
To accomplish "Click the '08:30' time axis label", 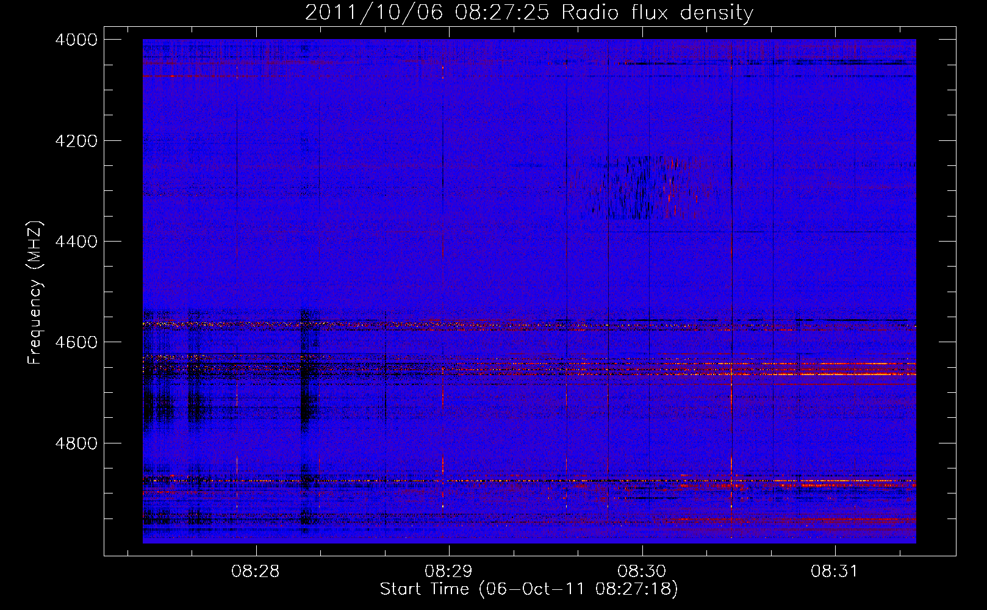I will click(642, 572).
